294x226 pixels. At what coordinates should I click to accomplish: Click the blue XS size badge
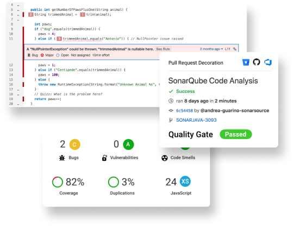(x=185, y=181)
